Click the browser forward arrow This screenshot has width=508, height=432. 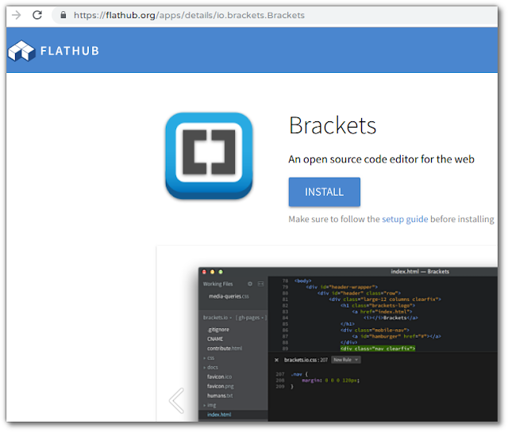16,15
